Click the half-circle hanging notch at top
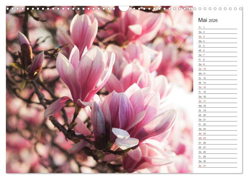Image resolution: width=248 pixels, height=179 pixels. [124, 9]
